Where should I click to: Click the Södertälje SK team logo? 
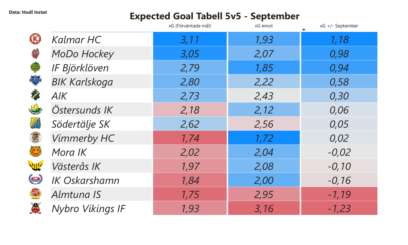point(35,124)
